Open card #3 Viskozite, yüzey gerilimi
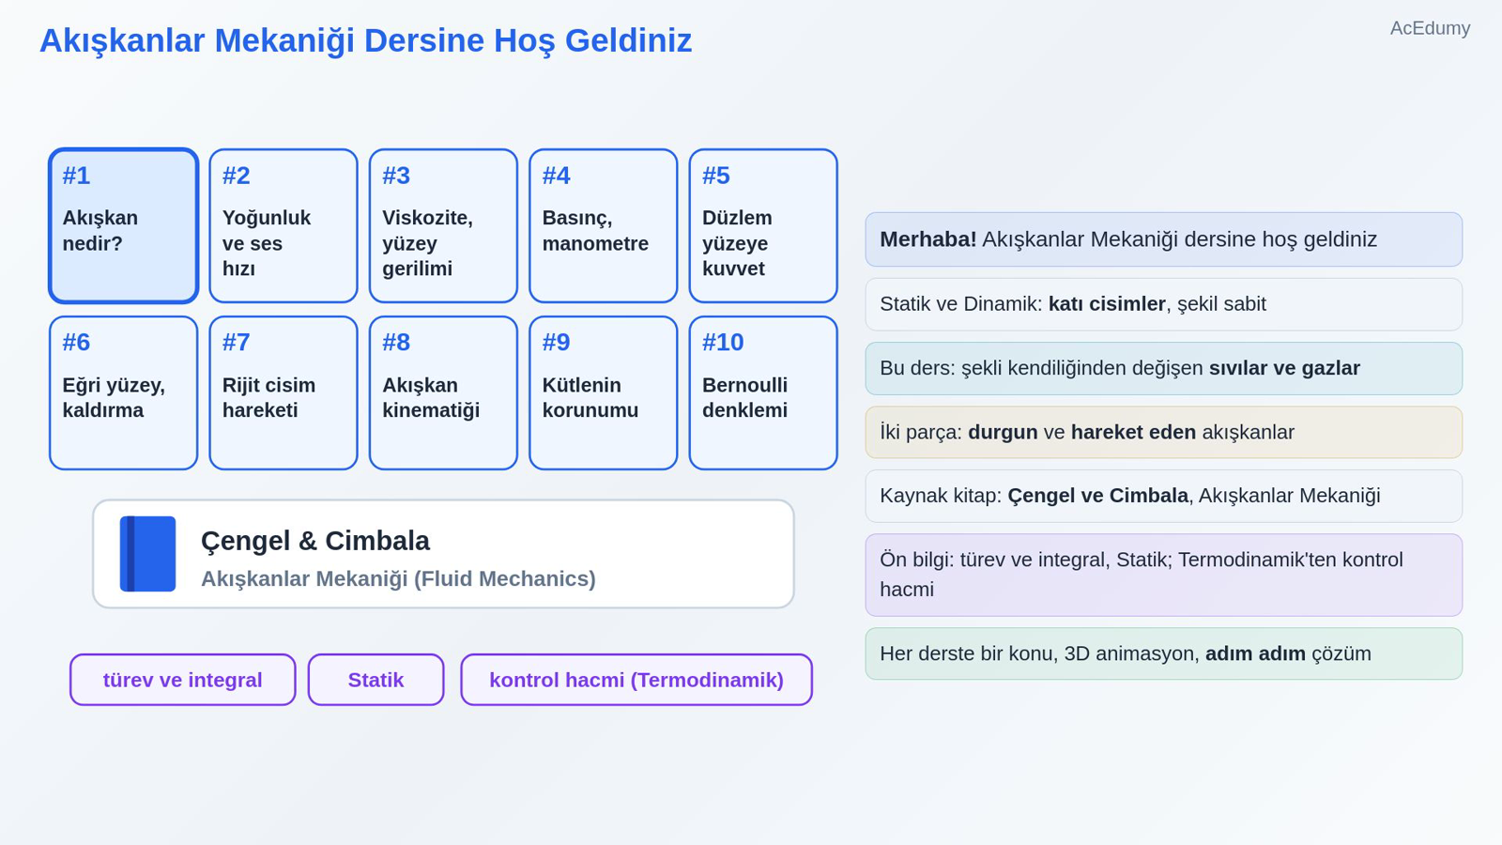Viewport: 1502px width, 845px height. (443, 226)
